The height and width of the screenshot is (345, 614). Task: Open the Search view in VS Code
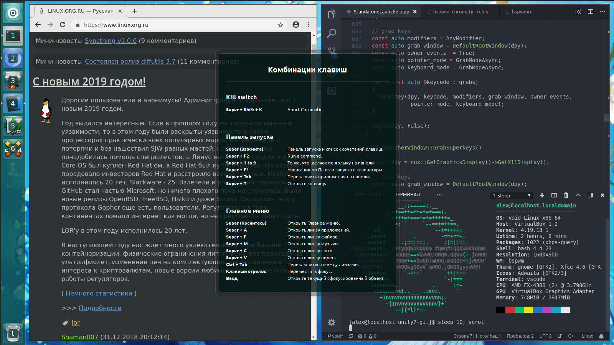pos(332,33)
